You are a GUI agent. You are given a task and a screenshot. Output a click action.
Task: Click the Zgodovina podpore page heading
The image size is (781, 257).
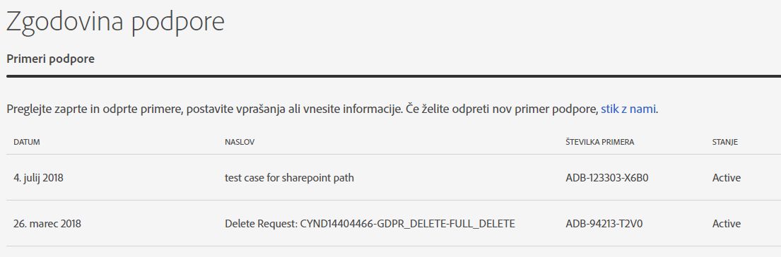tap(115, 21)
